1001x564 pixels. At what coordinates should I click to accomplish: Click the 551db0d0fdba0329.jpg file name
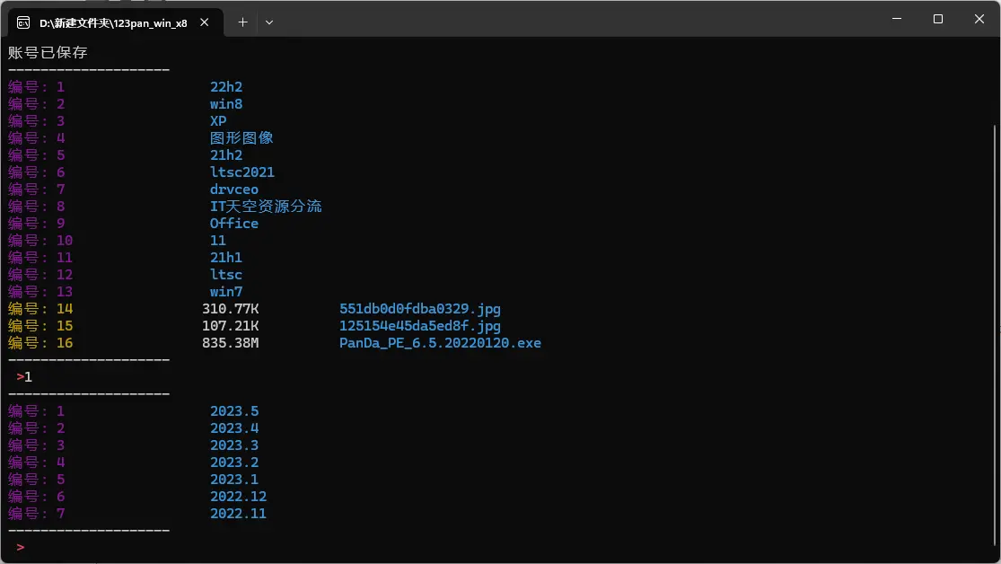click(x=419, y=309)
